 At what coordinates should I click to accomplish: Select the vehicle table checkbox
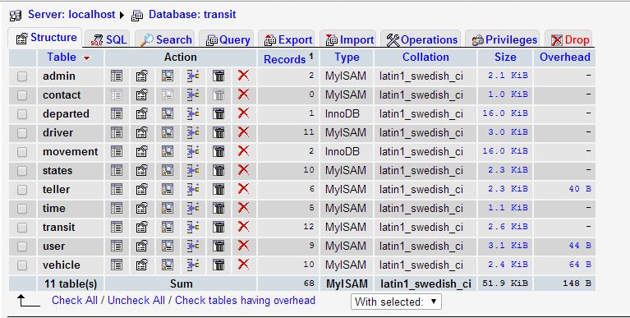click(x=22, y=265)
